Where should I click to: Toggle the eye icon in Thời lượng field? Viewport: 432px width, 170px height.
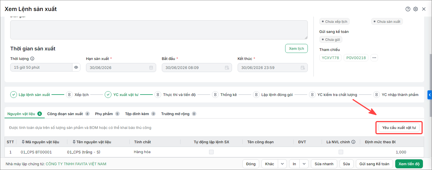[76, 68]
